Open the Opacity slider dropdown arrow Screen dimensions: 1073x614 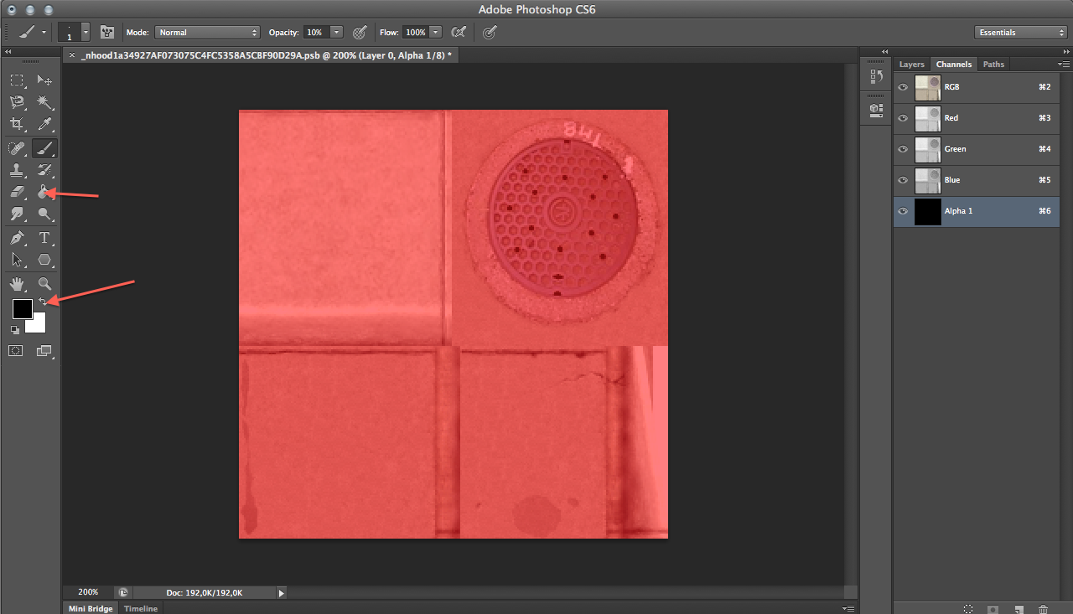click(336, 32)
